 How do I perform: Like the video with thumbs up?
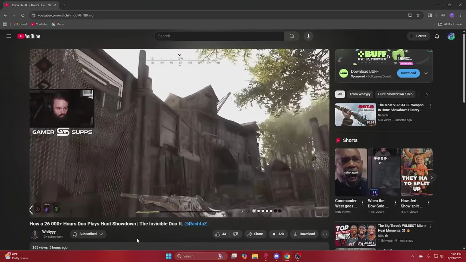click(221, 234)
